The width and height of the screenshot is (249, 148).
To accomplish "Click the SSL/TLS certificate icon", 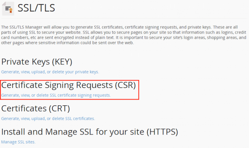I will pos(8,8).
